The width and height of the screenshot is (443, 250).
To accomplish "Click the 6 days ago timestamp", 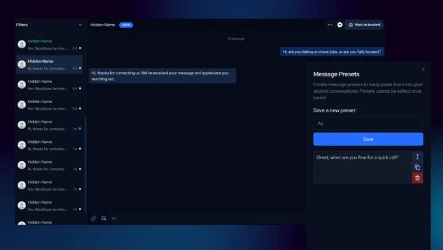I will [236, 39].
